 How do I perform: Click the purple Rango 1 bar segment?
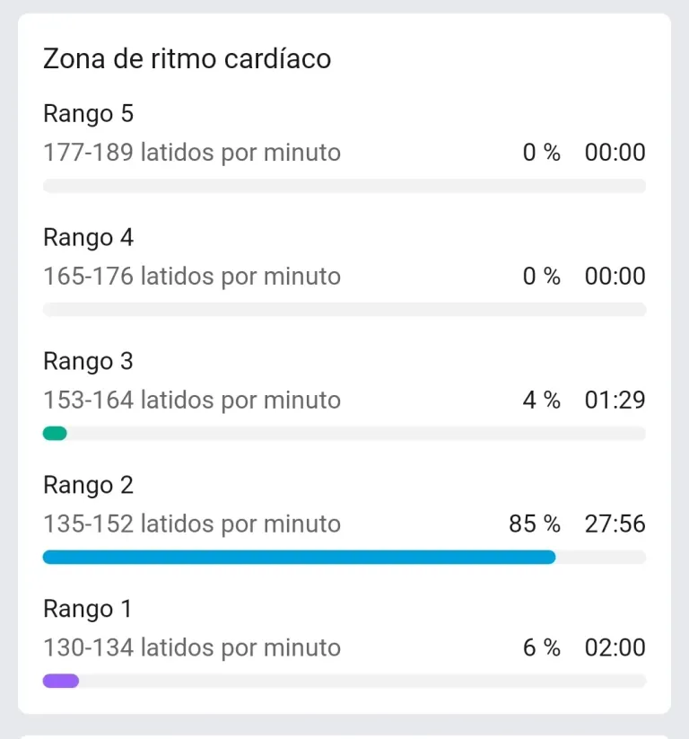click(x=61, y=681)
